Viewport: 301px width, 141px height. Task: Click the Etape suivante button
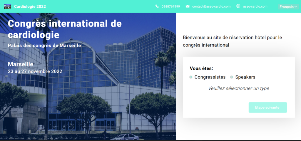[267, 108]
